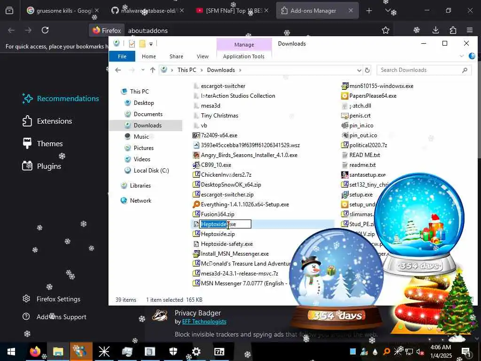The height and width of the screenshot is (361, 481).
Task: Switch to the malwaredatabase-old GitHub tab
Action: click(148, 11)
